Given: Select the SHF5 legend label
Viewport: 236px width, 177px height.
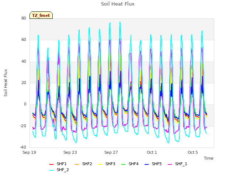Looking at the screenshot, I should (157, 164).
